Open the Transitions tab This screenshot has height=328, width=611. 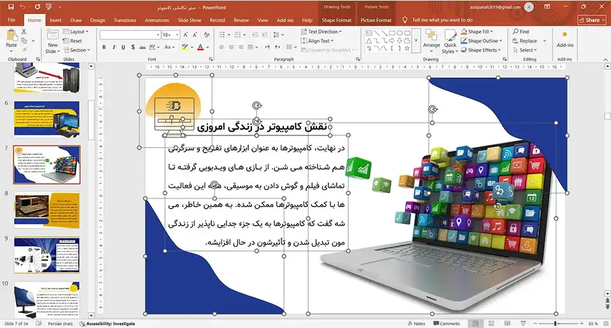point(125,20)
